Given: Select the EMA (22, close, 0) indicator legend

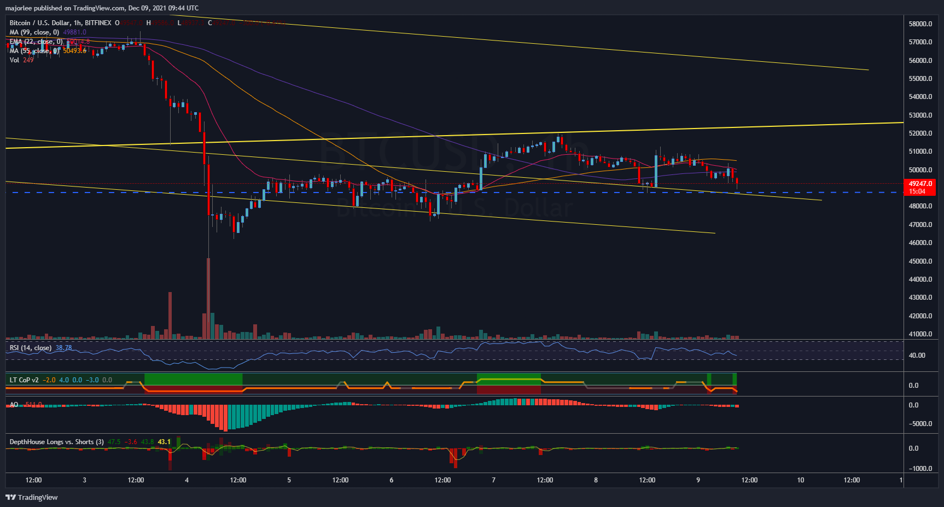Looking at the screenshot, I should coord(36,42).
